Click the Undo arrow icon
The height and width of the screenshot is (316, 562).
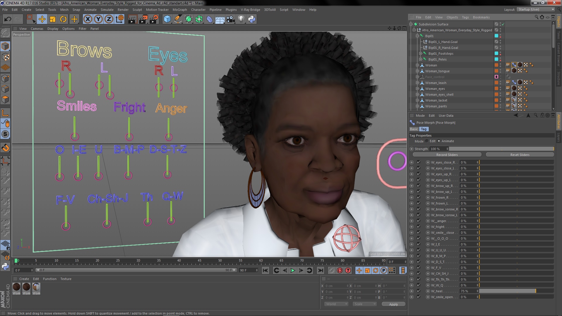tap(8, 19)
